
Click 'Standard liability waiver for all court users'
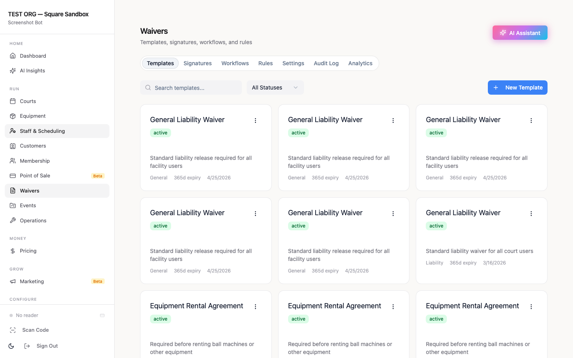coord(479,251)
